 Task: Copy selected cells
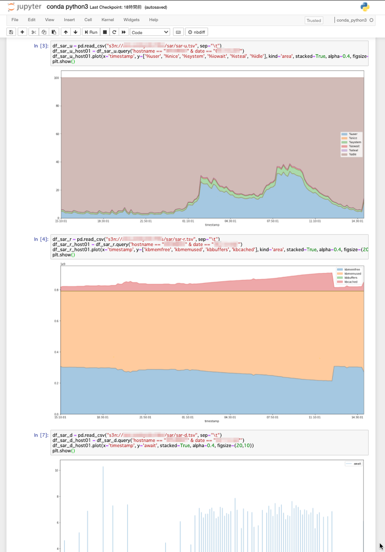[44, 32]
